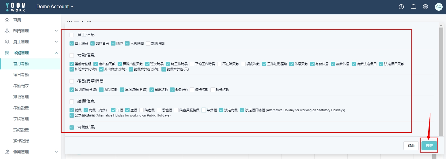This screenshot has height=159, width=446.
Task: Uncheck the 考勤結果 checkbox
Action: point(72,128)
